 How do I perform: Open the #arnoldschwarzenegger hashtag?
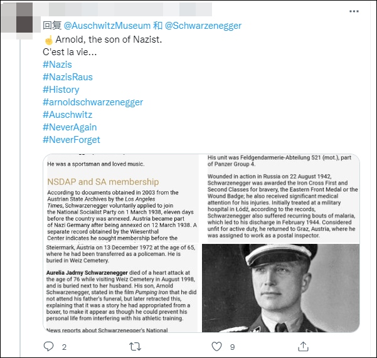tap(93, 102)
